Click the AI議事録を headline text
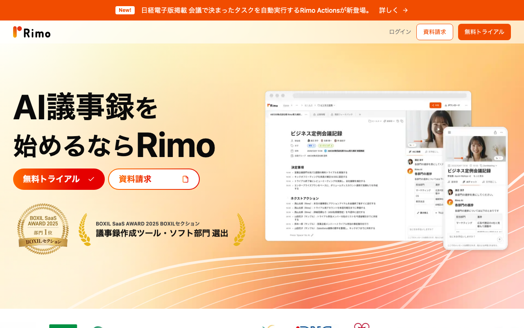 pos(86,107)
